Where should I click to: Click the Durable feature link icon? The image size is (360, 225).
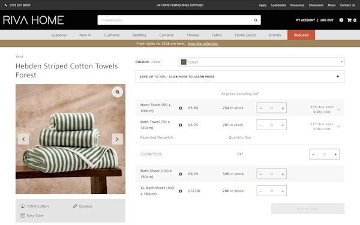pyautogui.click(x=75, y=206)
